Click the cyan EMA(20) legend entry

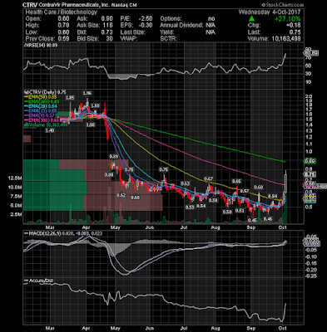point(41,106)
